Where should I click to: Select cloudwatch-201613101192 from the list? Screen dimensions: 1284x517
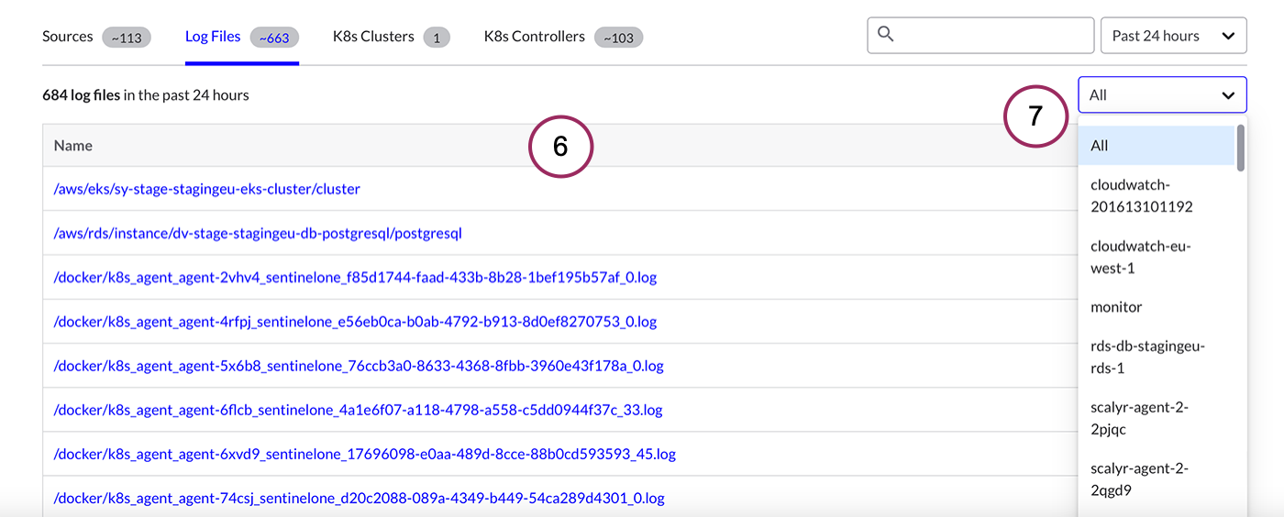coord(1141,195)
